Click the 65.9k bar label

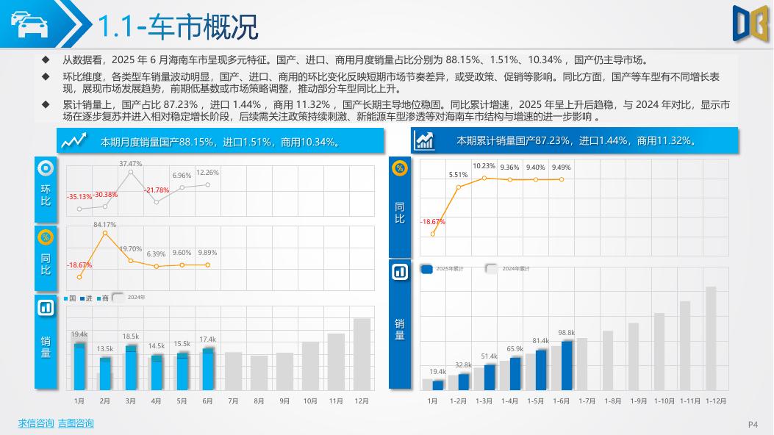point(515,349)
